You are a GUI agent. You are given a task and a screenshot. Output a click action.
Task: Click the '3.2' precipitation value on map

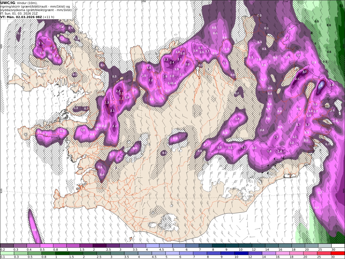pos(305,72)
